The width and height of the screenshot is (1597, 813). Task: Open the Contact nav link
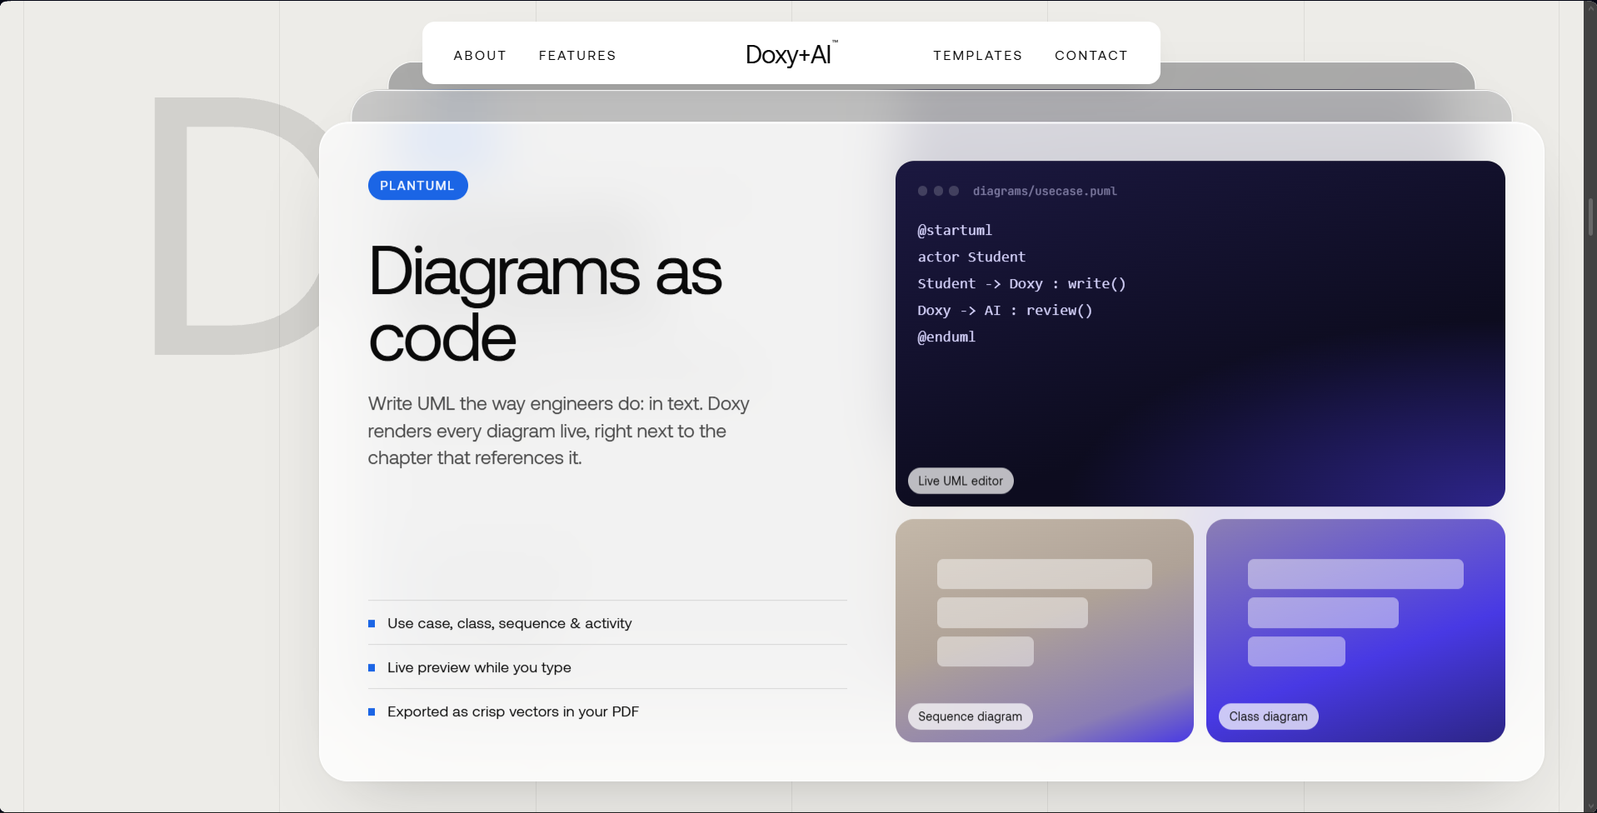tap(1090, 55)
